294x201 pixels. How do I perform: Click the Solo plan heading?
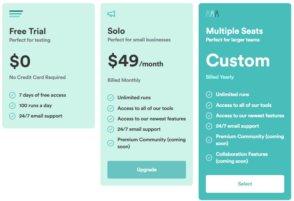click(116, 31)
